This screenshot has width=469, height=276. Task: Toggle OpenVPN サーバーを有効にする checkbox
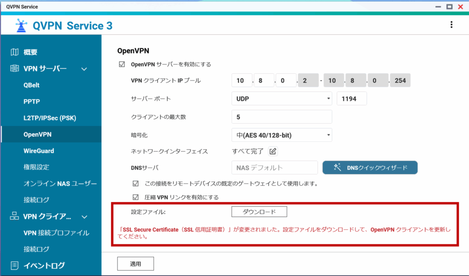(122, 65)
